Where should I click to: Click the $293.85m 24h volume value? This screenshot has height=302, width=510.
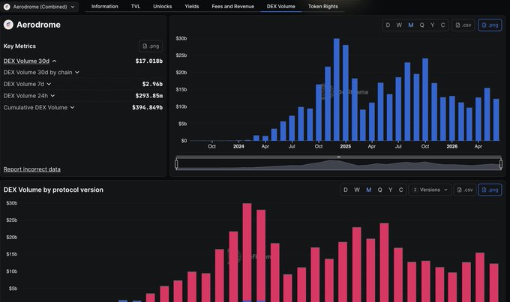(149, 96)
